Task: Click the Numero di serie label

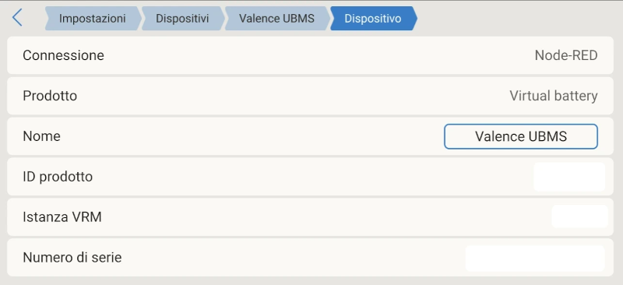Action: pos(72,258)
